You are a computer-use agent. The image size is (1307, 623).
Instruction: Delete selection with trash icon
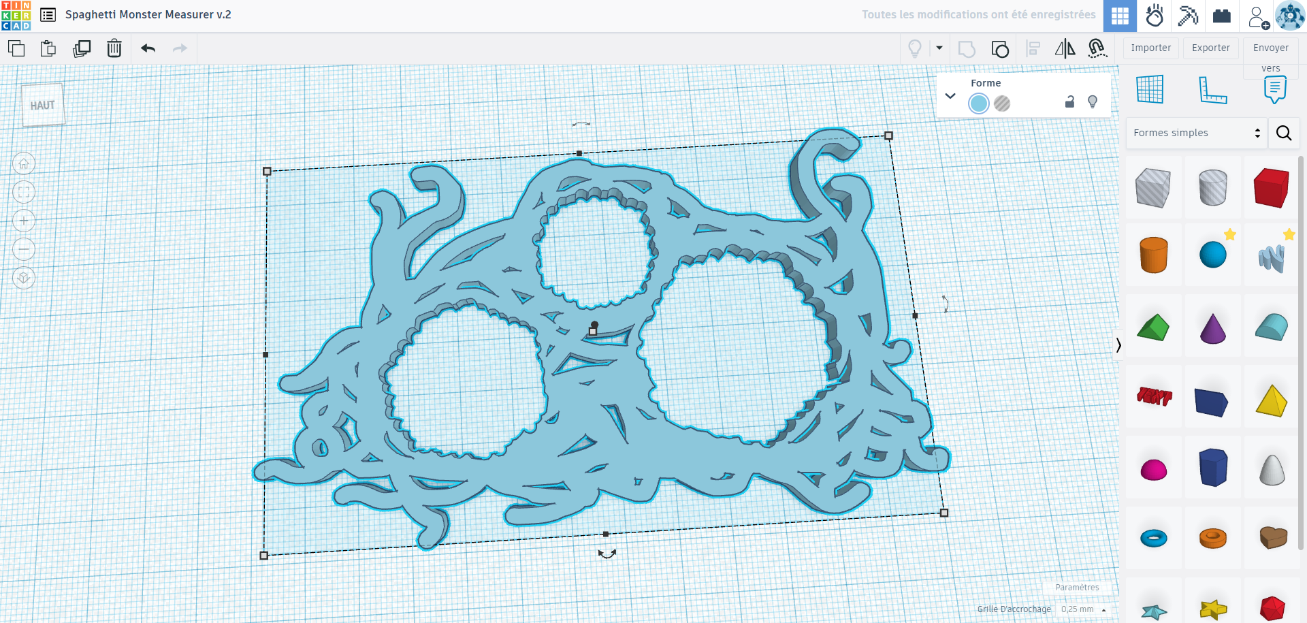coord(114,48)
